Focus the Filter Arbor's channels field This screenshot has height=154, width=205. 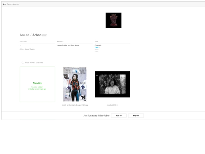point(34,63)
